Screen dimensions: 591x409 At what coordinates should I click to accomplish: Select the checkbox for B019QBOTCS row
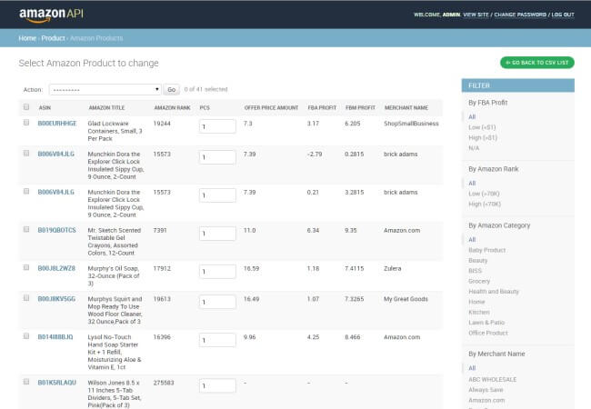[26, 231]
